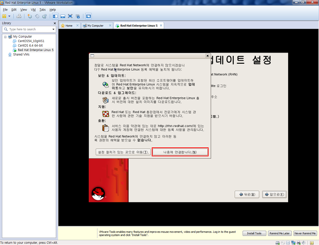Click the Revert to snapshot icon
Viewport: 319px width, 245px height.
pos(37,16)
